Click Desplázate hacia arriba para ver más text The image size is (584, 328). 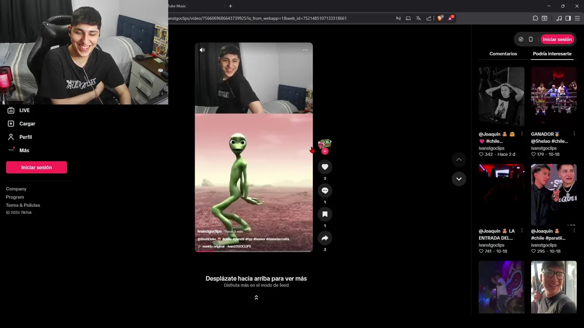coord(256,278)
